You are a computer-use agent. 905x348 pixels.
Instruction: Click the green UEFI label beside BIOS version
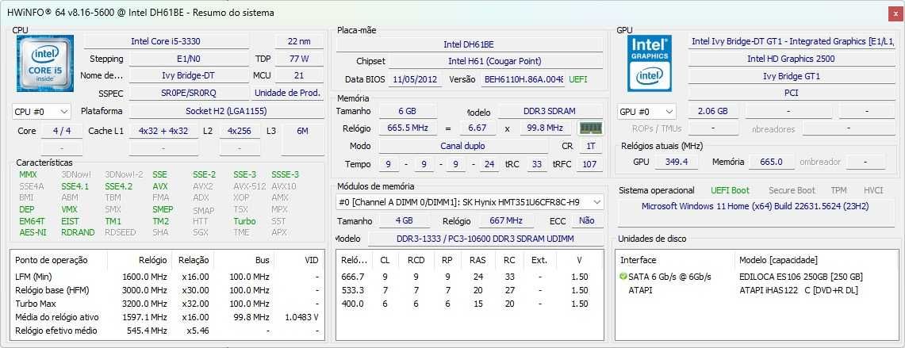coord(579,79)
